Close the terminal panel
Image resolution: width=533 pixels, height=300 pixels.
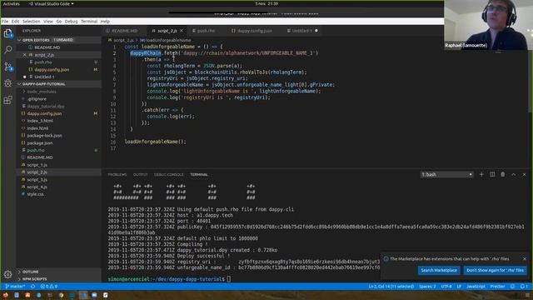click(x=524, y=174)
